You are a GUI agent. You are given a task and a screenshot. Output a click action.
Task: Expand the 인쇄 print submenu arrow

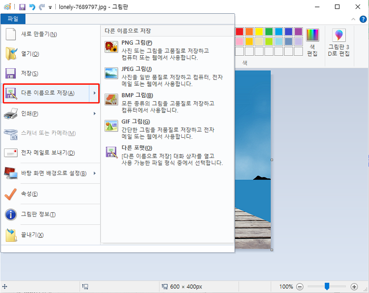[x=94, y=114]
